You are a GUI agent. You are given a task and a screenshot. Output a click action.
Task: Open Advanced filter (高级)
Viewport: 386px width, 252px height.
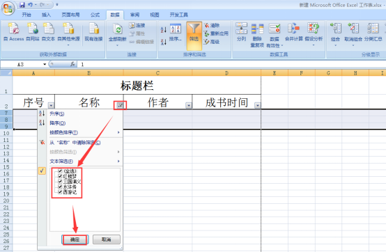click(212, 42)
